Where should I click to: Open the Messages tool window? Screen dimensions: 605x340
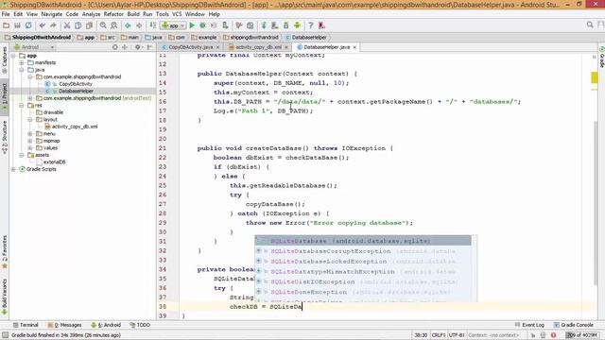[64, 325]
